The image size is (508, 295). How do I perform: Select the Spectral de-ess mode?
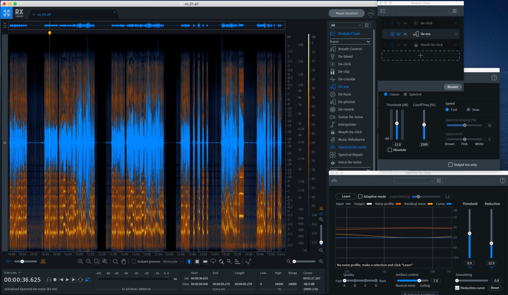(406, 94)
